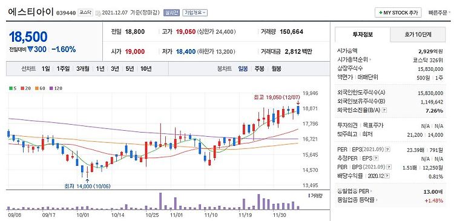Select the 일봉 daily candle chart
The width and height of the screenshot is (454, 221).
pyautogui.click(x=243, y=69)
